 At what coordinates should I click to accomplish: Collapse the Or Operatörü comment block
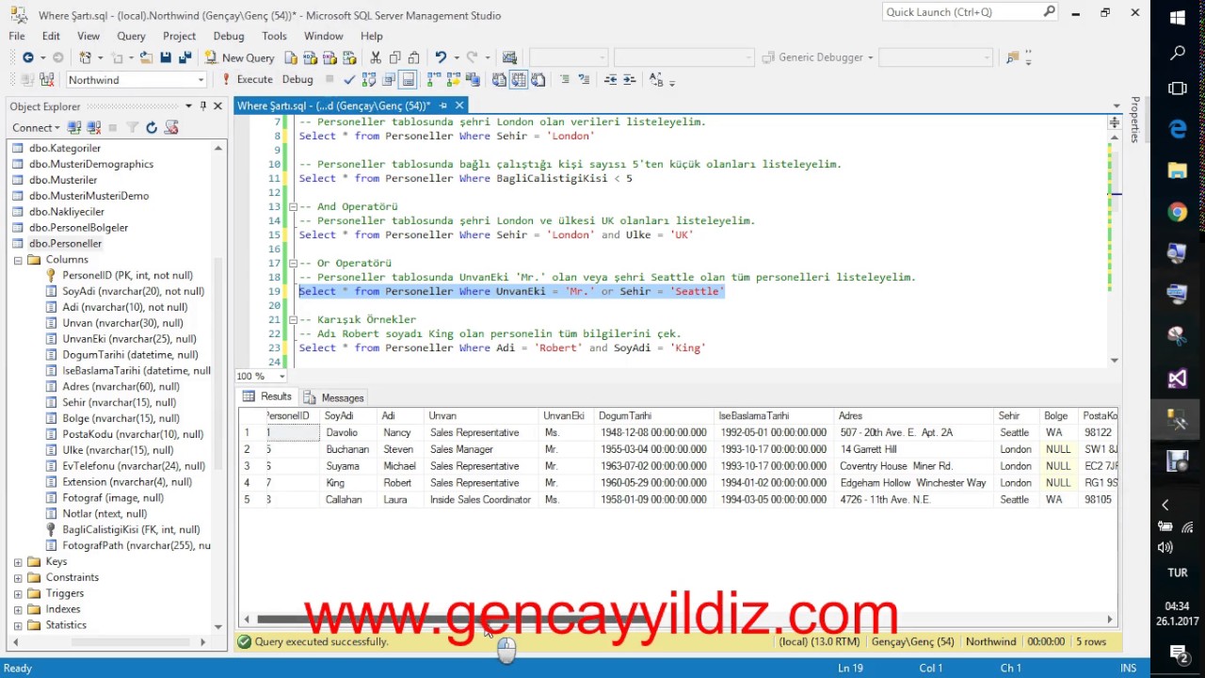tap(293, 263)
